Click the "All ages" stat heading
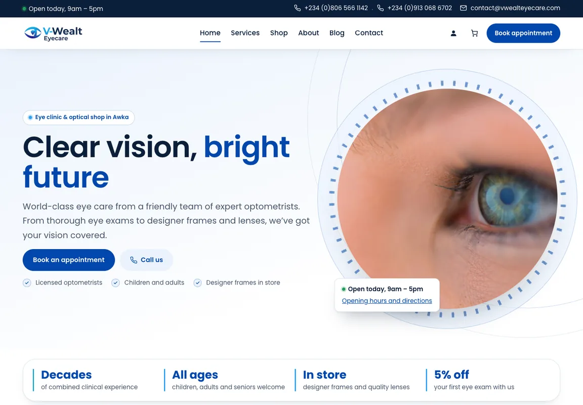 point(195,375)
